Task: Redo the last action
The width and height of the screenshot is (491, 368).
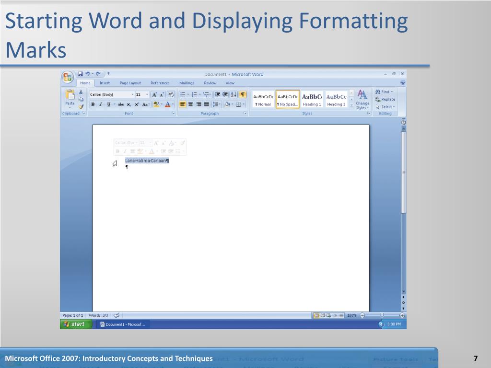Action: tap(98, 74)
